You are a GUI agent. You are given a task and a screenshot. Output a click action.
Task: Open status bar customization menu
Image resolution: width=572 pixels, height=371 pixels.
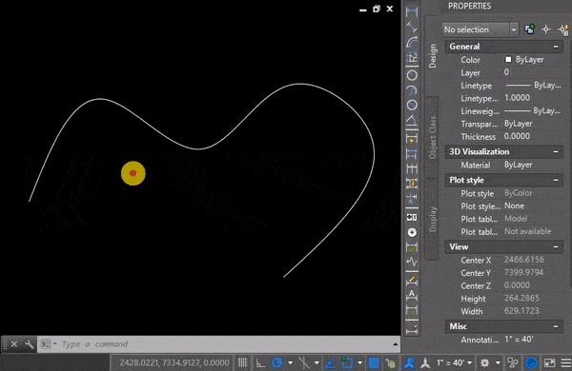pos(566,363)
